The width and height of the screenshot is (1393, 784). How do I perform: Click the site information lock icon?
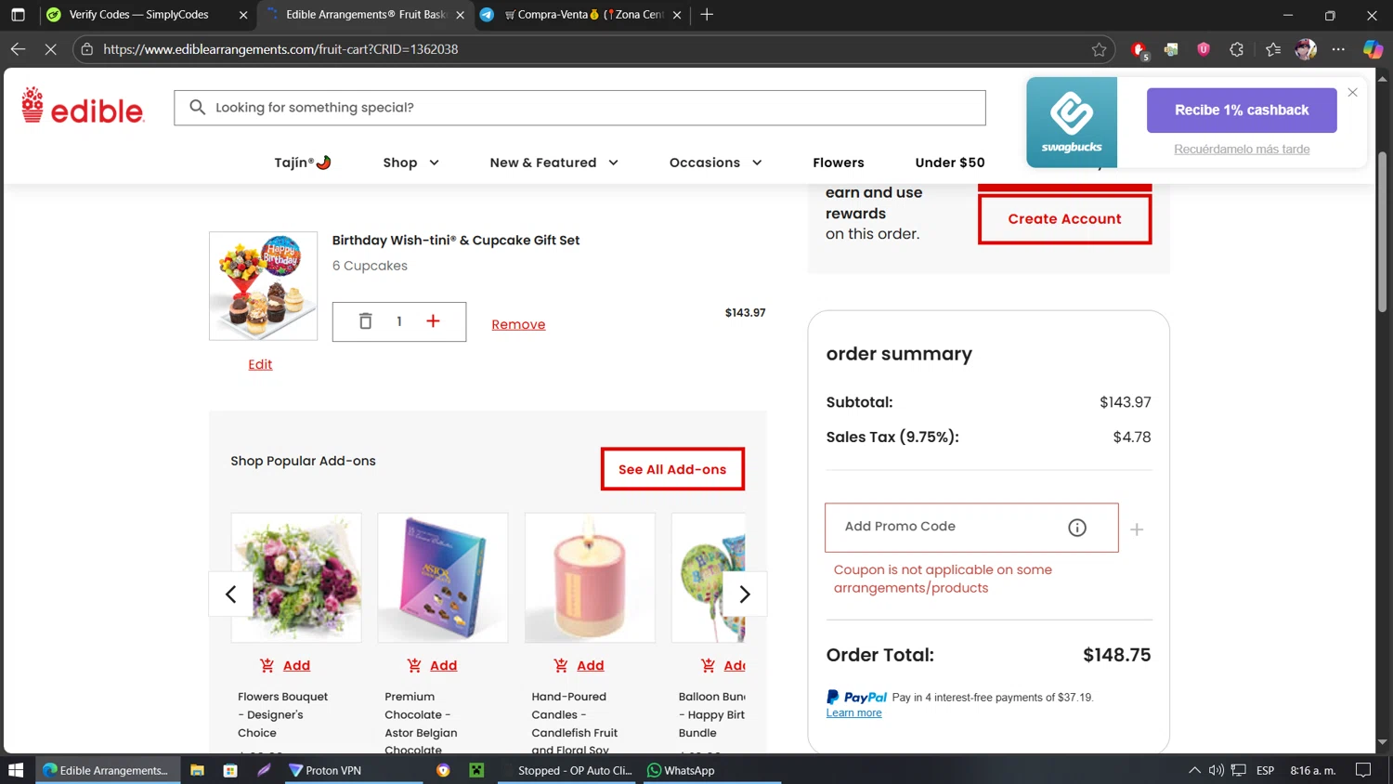(87, 49)
